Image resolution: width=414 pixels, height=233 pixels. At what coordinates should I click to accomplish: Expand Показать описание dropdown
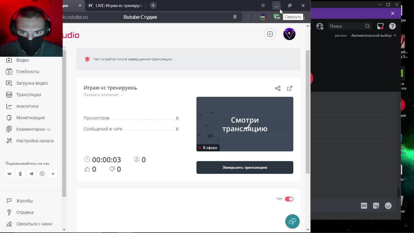point(103,95)
